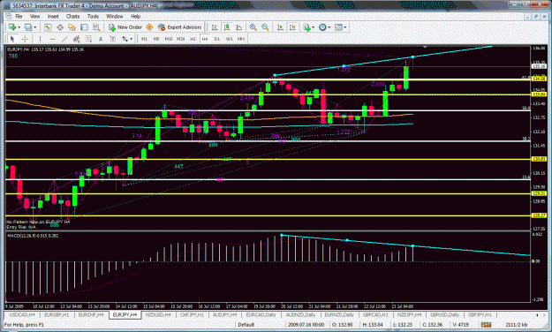552x332 pixels.
Task: Switch to Bar Chart display
Action: pos(215,27)
